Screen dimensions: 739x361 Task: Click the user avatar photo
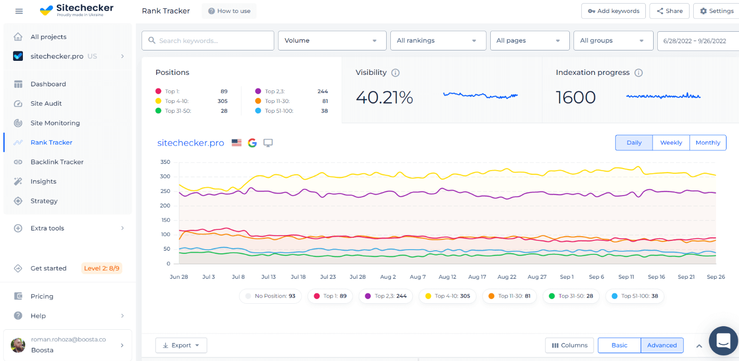click(x=18, y=345)
